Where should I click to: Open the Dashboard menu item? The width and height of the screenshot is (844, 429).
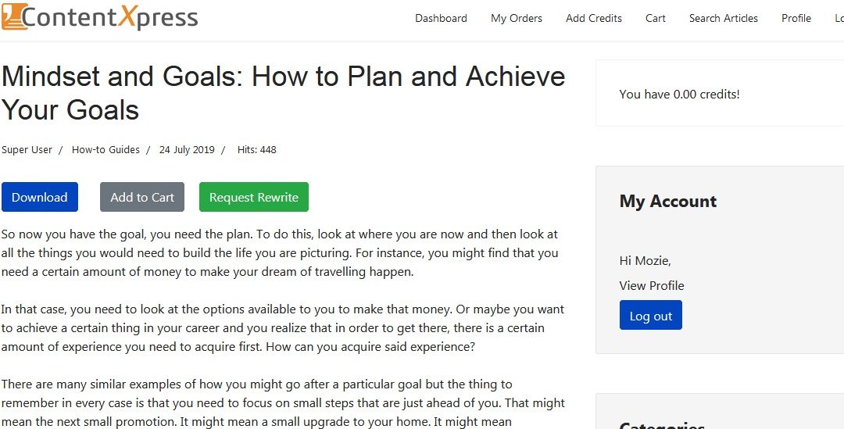(x=441, y=18)
